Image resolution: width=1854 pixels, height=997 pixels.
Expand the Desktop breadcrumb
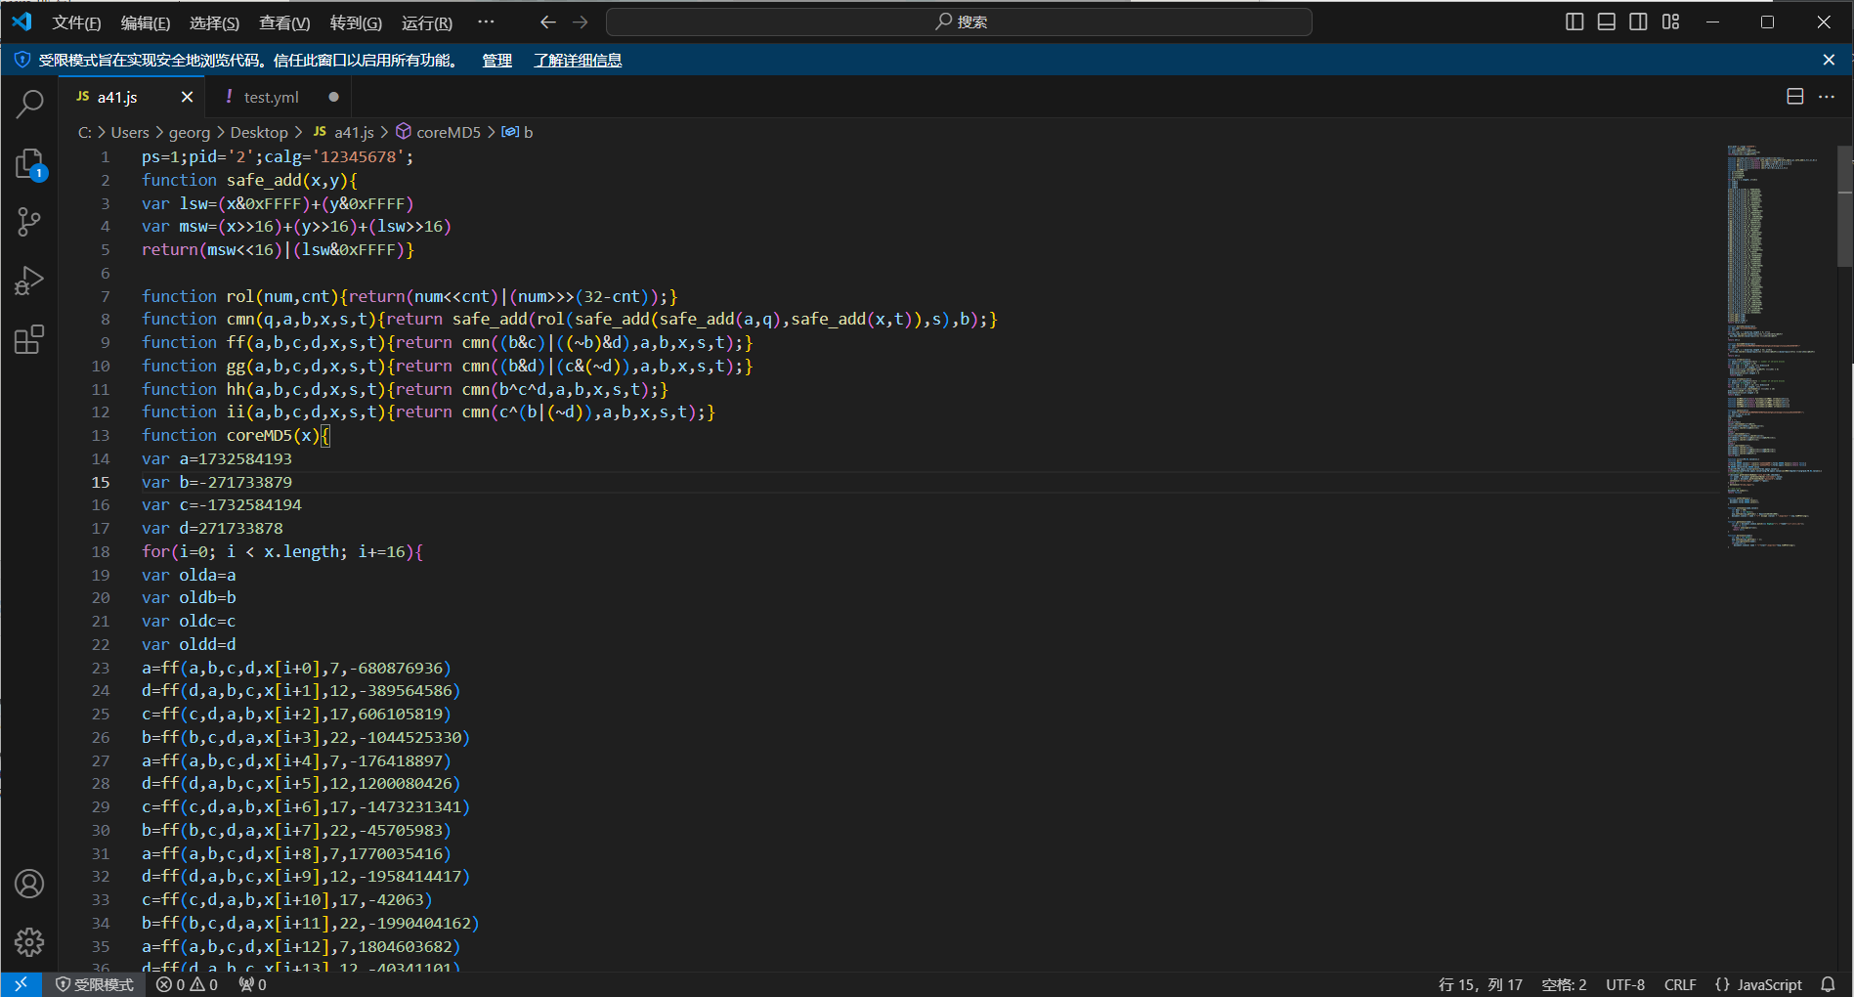click(x=259, y=132)
